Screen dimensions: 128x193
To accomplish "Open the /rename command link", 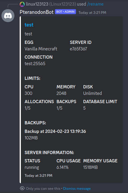I will 95,4.
